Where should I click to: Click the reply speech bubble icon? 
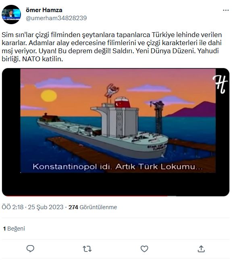pos(30,249)
